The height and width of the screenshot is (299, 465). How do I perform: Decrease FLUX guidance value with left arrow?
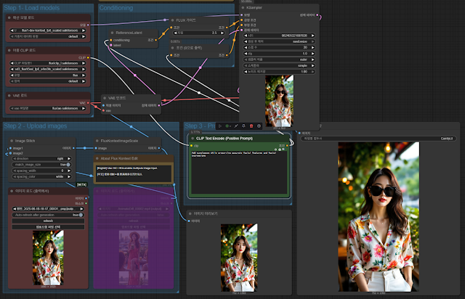tap(175, 33)
